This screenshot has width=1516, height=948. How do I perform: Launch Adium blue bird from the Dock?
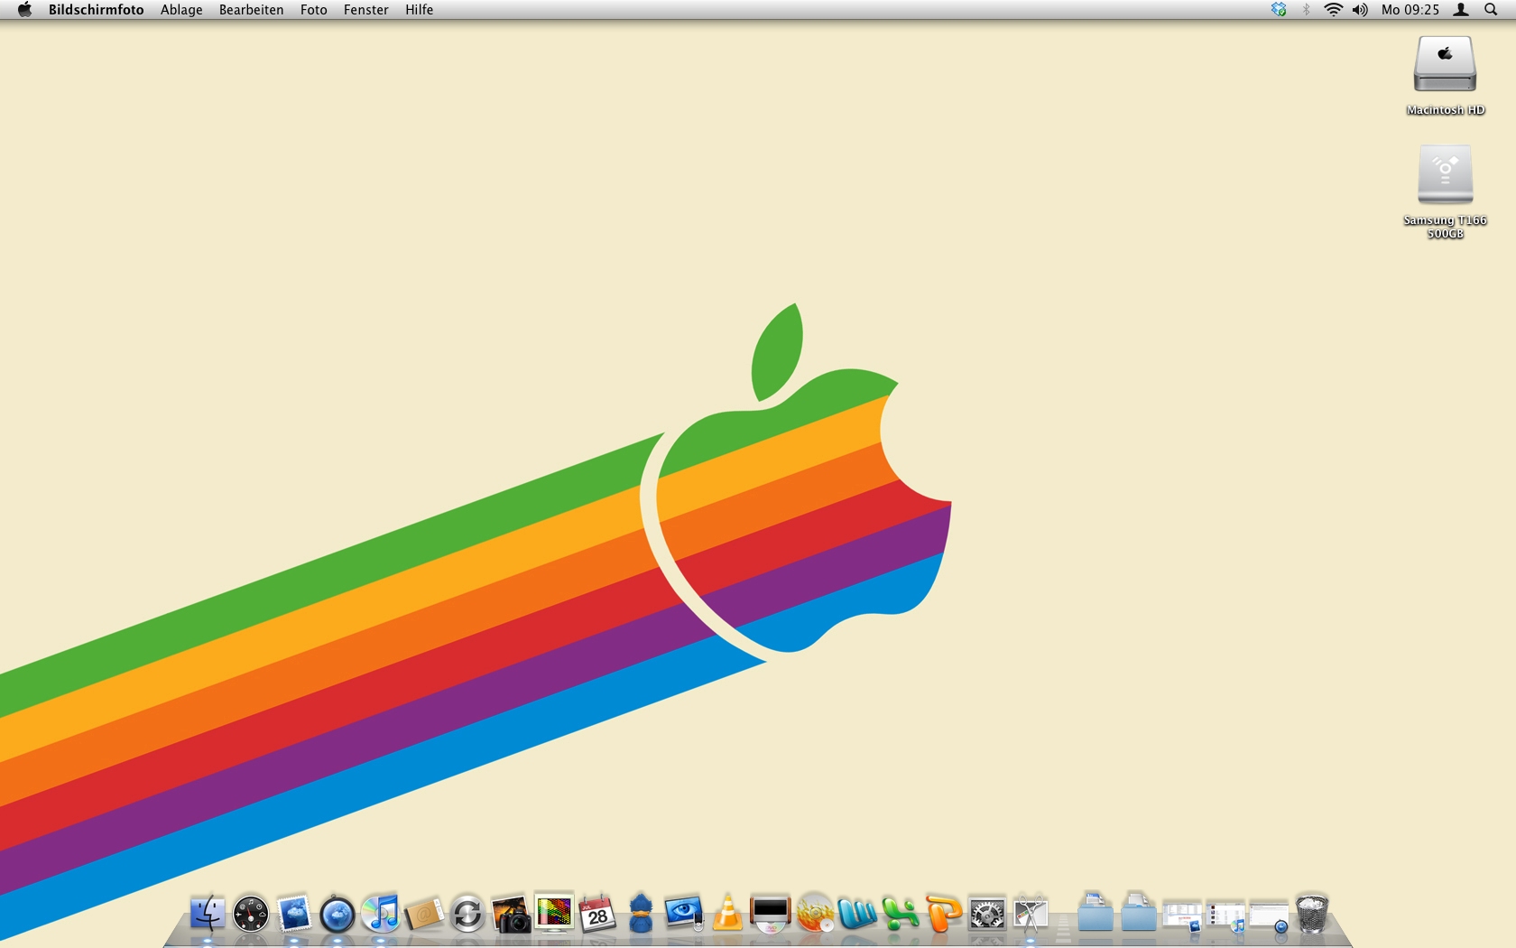click(641, 914)
